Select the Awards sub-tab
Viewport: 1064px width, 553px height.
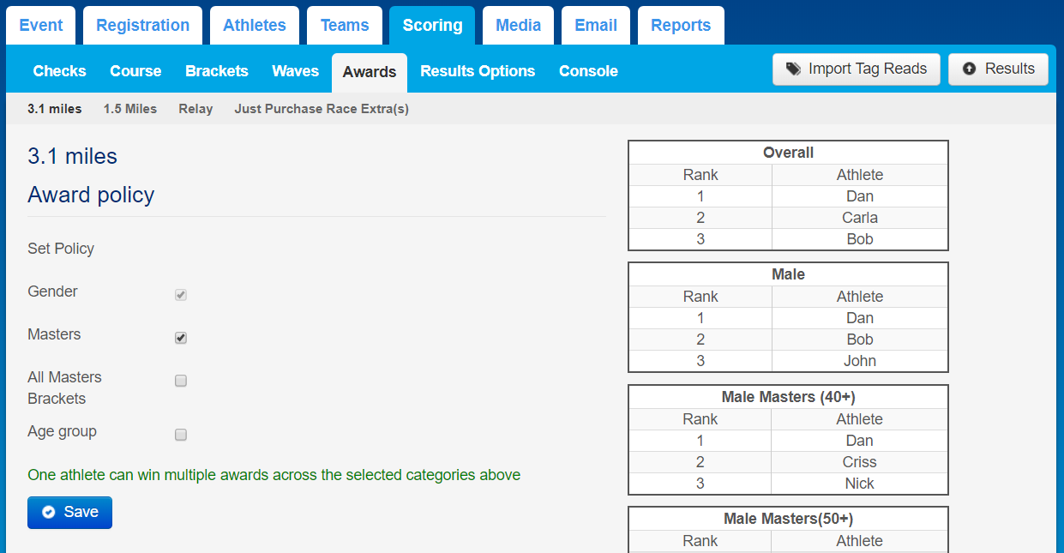click(x=370, y=72)
